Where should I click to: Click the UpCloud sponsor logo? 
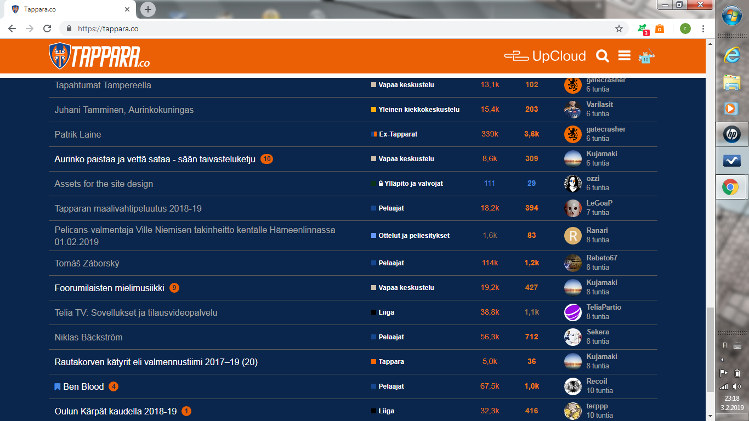point(544,56)
